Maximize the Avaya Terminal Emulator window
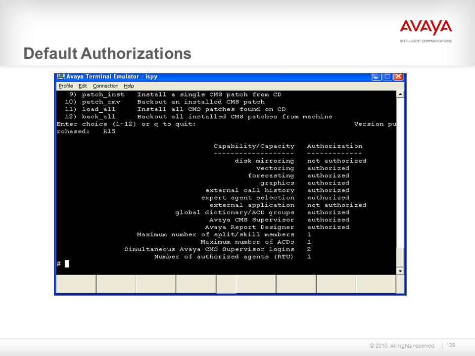The width and height of the screenshot is (475, 356). (387, 77)
